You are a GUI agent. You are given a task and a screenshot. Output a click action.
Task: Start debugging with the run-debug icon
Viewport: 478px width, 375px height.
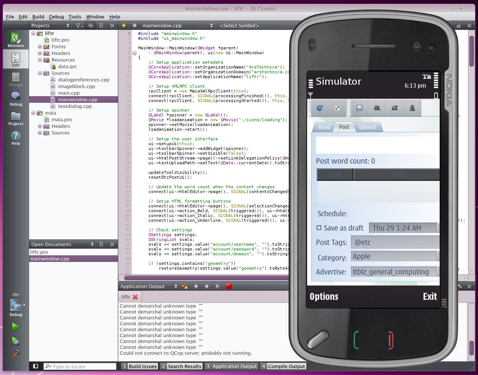pos(16,341)
